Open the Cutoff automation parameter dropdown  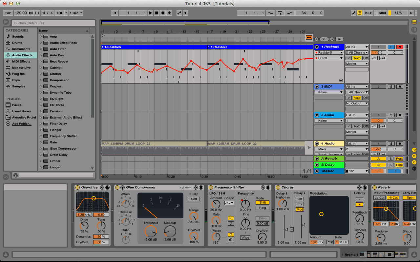[x=329, y=58]
